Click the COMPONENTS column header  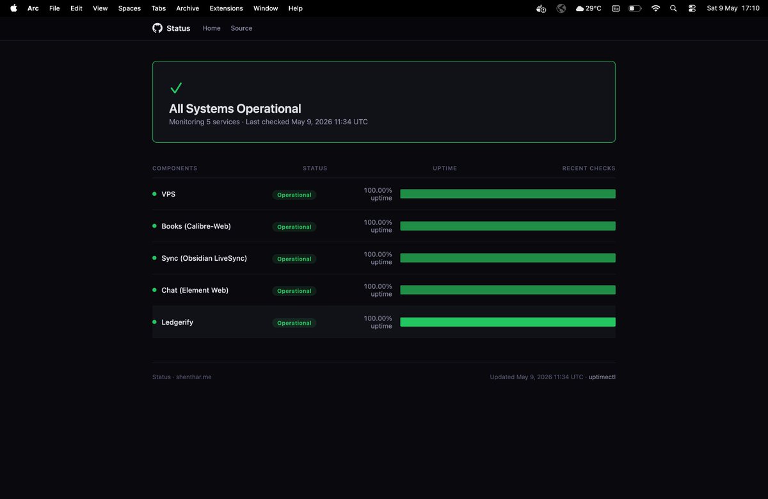175,168
